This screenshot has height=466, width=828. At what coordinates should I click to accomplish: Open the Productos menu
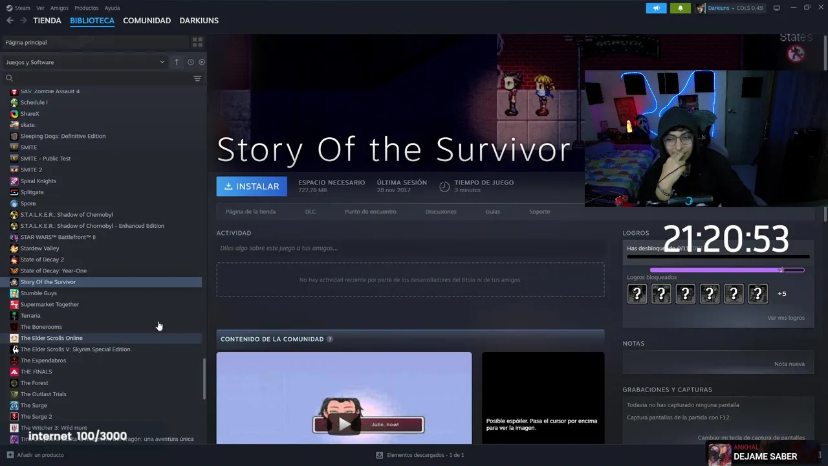(x=86, y=8)
